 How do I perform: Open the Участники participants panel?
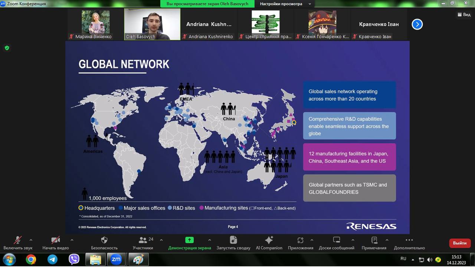click(x=143, y=240)
